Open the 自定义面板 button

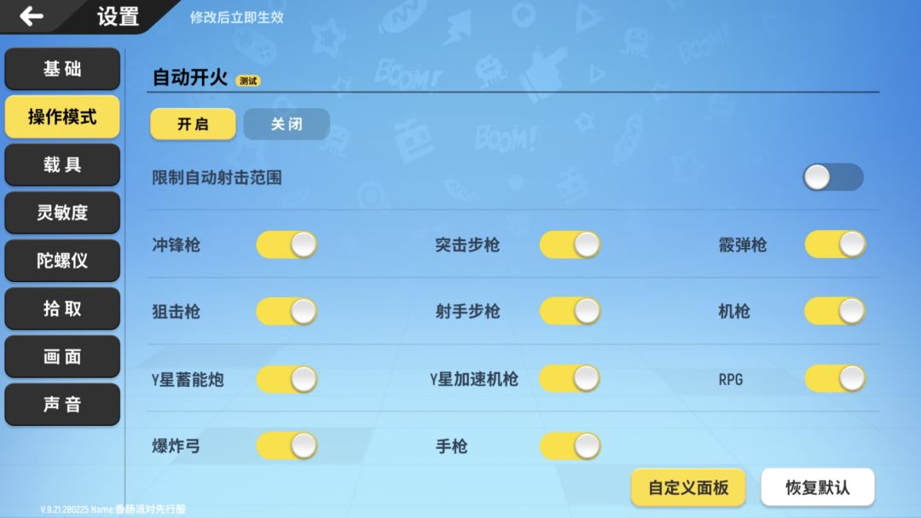pos(688,487)
